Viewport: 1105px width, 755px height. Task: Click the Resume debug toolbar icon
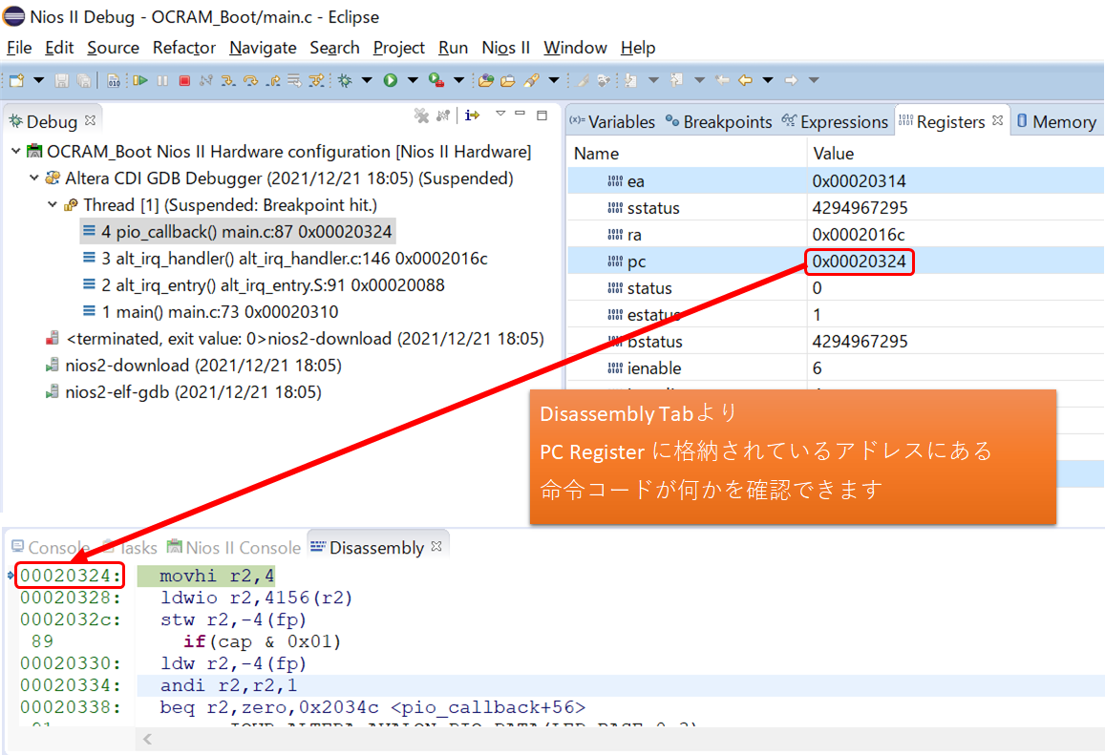pyautogui.click(x=140, y=81)
